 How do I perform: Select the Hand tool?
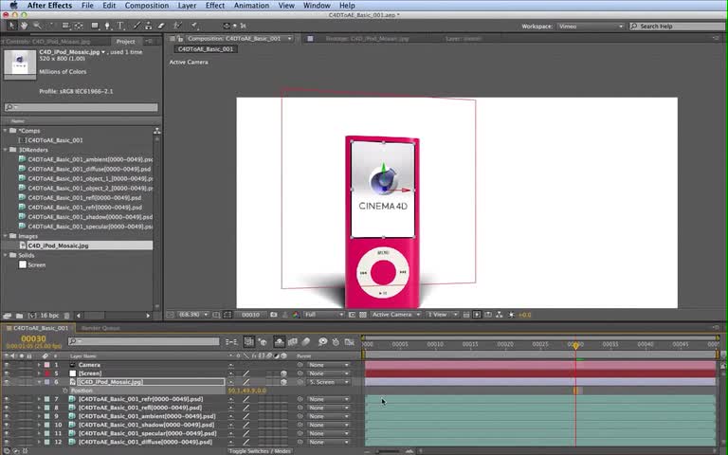click(23, 26)
